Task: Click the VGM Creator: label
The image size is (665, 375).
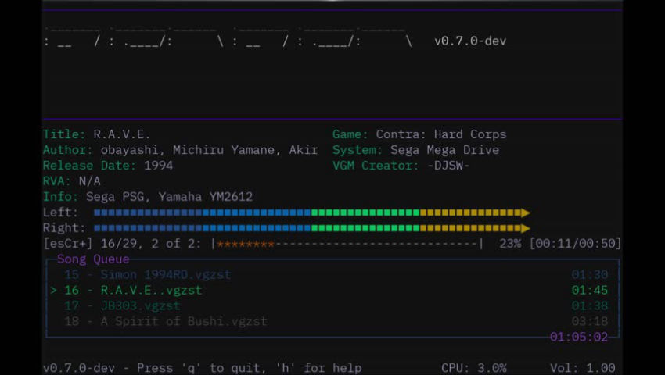Action: [376, 166]
